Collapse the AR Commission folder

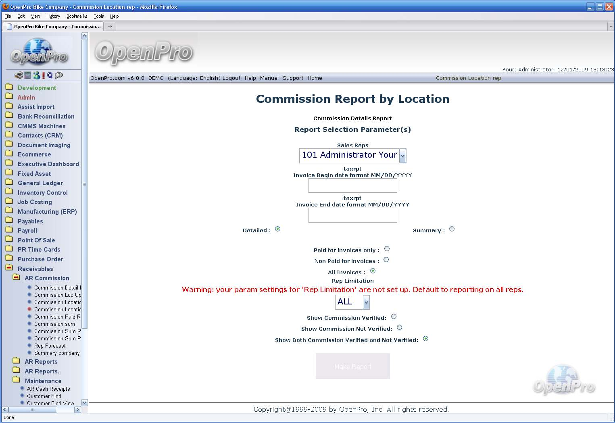17,277
